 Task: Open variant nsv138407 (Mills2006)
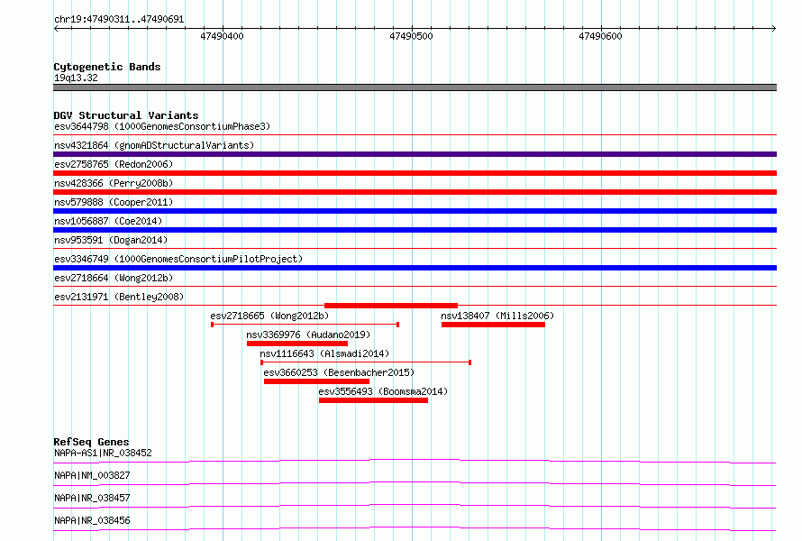click(x=497, y=316)
